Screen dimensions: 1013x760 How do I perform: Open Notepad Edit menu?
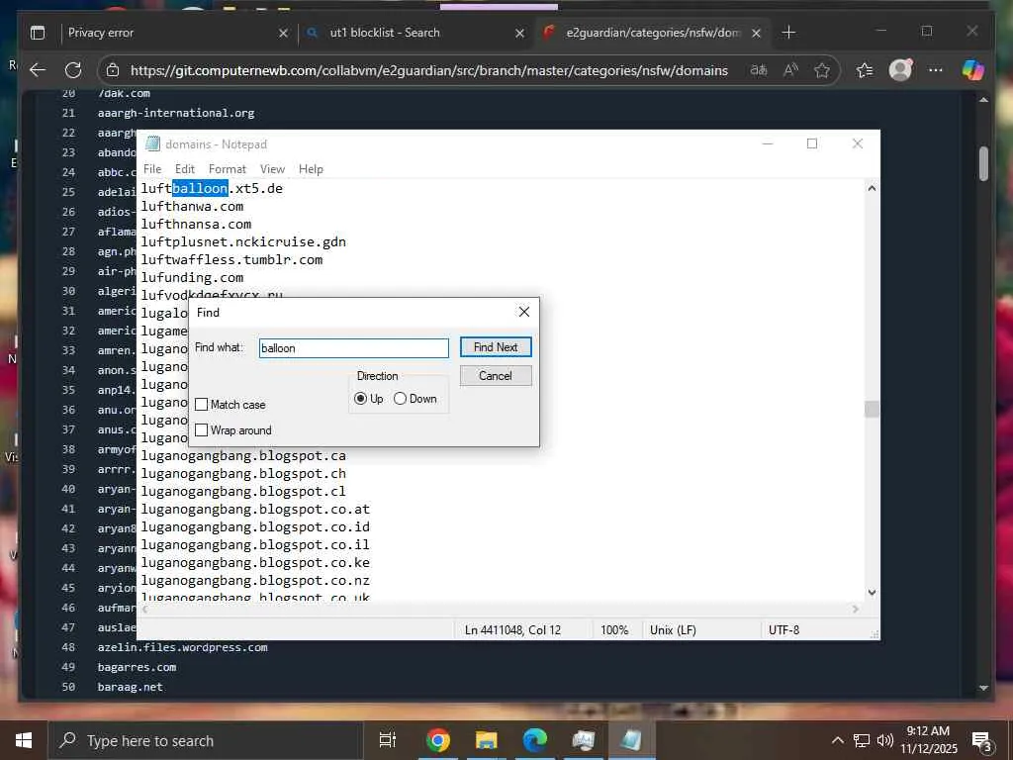coord(185,169)
